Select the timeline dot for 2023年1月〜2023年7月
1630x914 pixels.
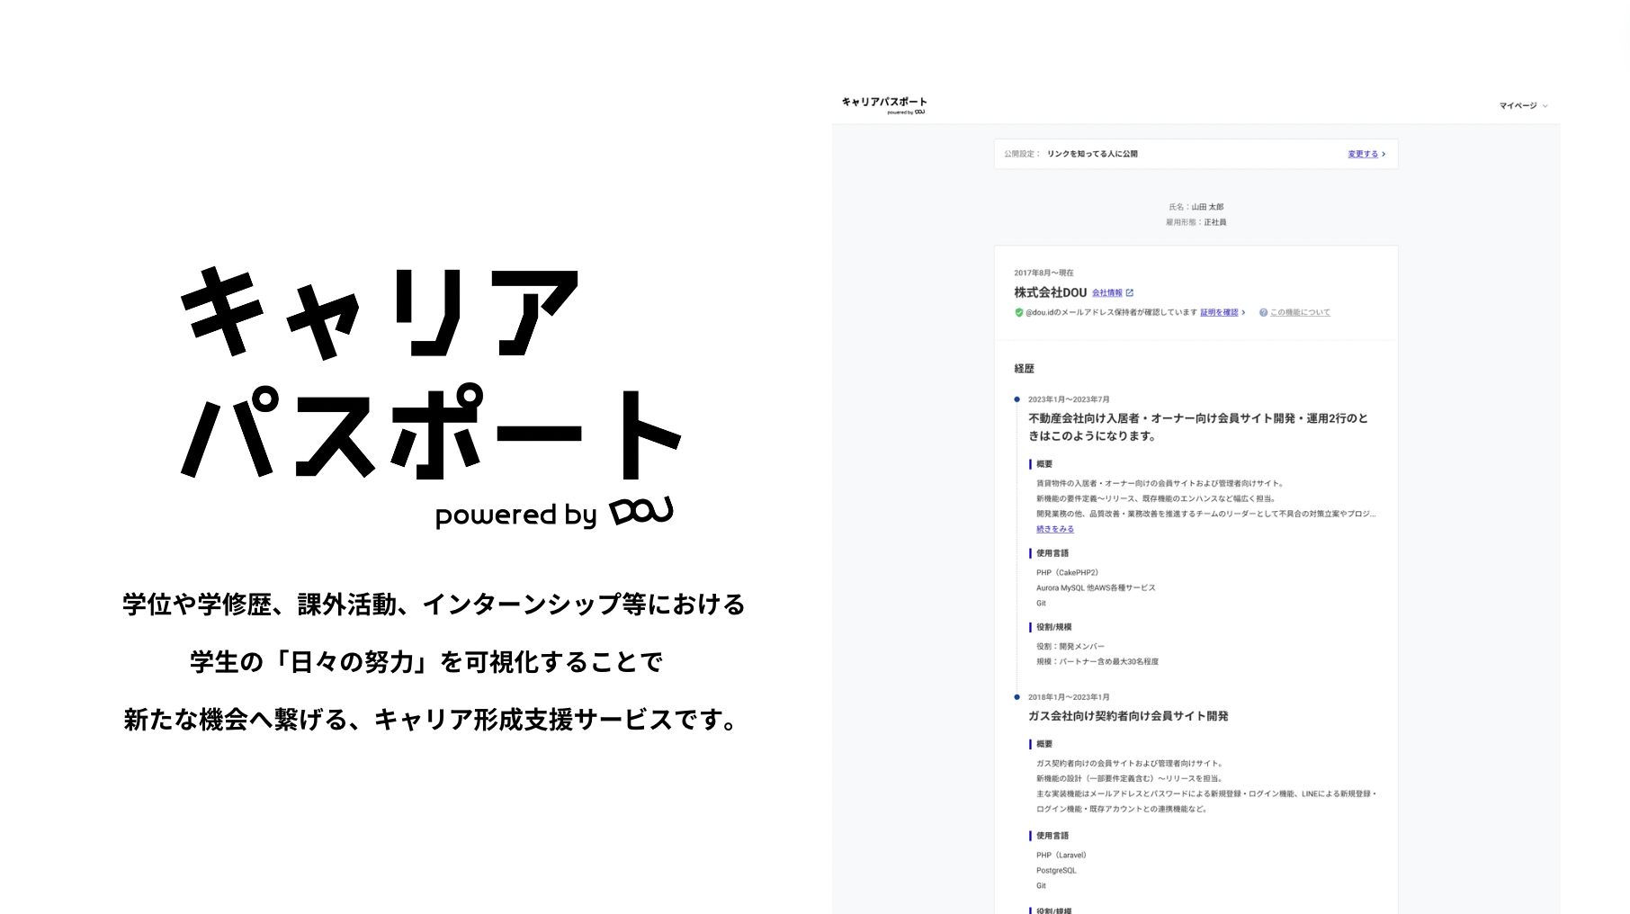coord(1017,399)
